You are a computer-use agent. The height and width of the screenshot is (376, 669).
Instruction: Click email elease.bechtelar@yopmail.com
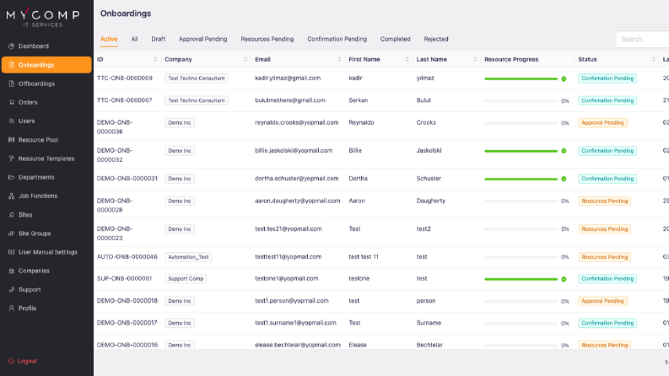tap(298, 345)
